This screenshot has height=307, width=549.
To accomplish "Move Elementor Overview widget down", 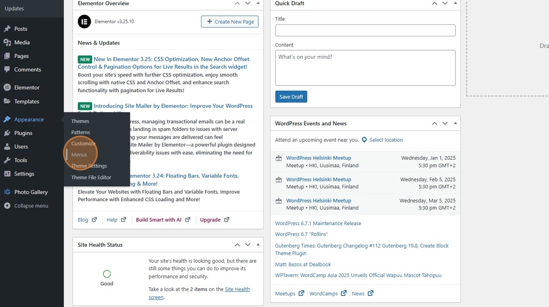I will pos(248,3).
